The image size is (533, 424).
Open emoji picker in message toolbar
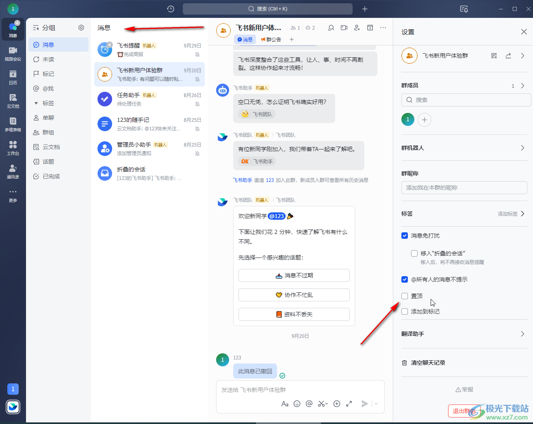click(297, 404)
